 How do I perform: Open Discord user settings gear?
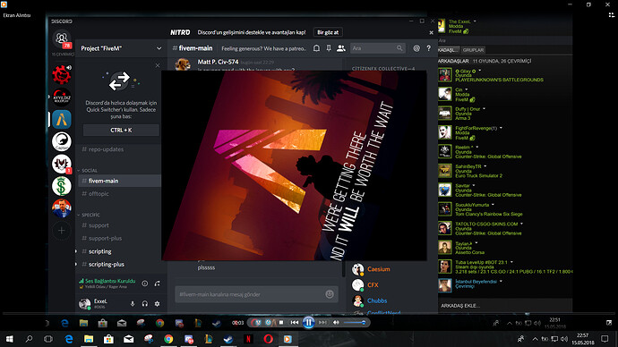pos(158,304)
